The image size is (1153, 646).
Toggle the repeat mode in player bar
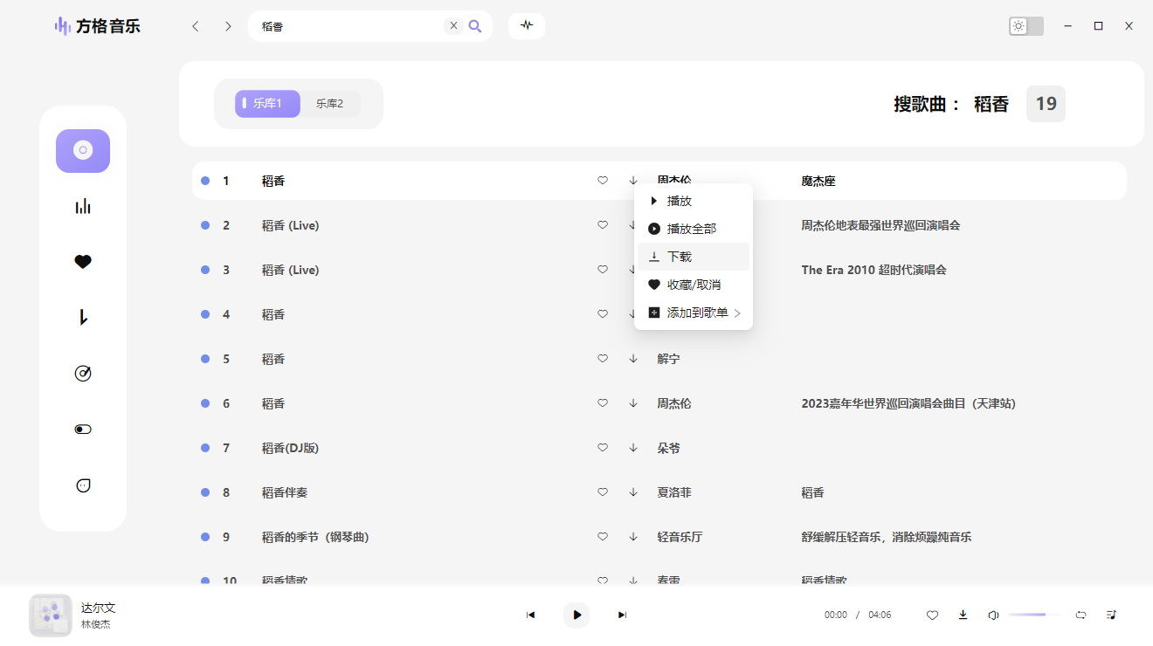(x=1081, y=615)
